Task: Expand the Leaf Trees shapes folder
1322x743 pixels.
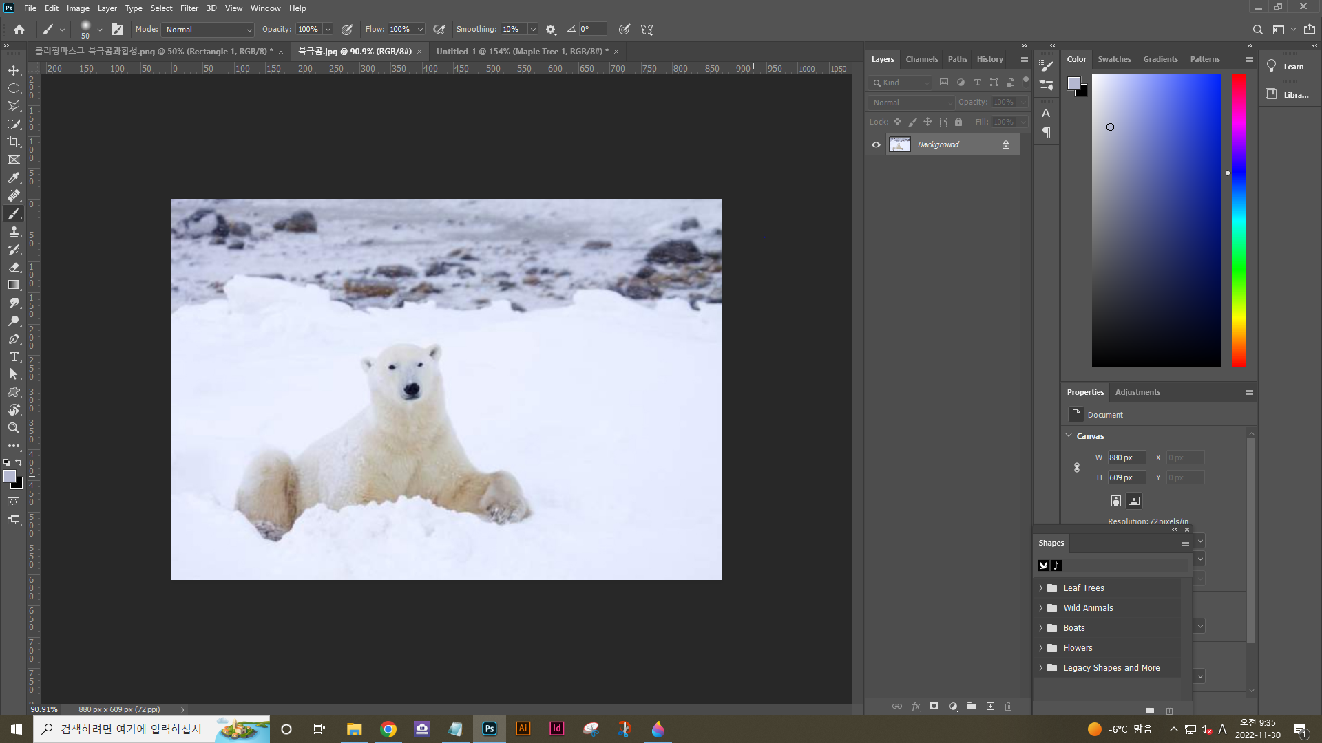Action: [1041, 588]
